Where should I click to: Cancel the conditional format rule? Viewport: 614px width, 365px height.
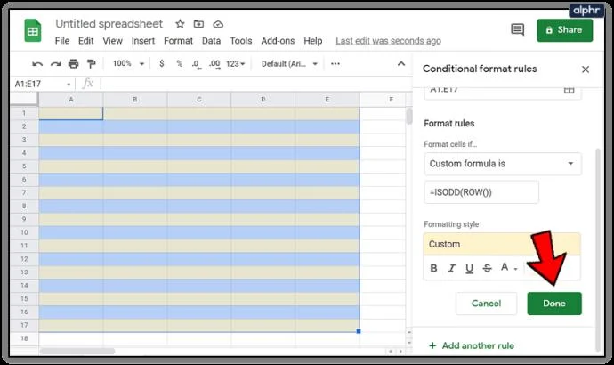click(x=486, y=304)
